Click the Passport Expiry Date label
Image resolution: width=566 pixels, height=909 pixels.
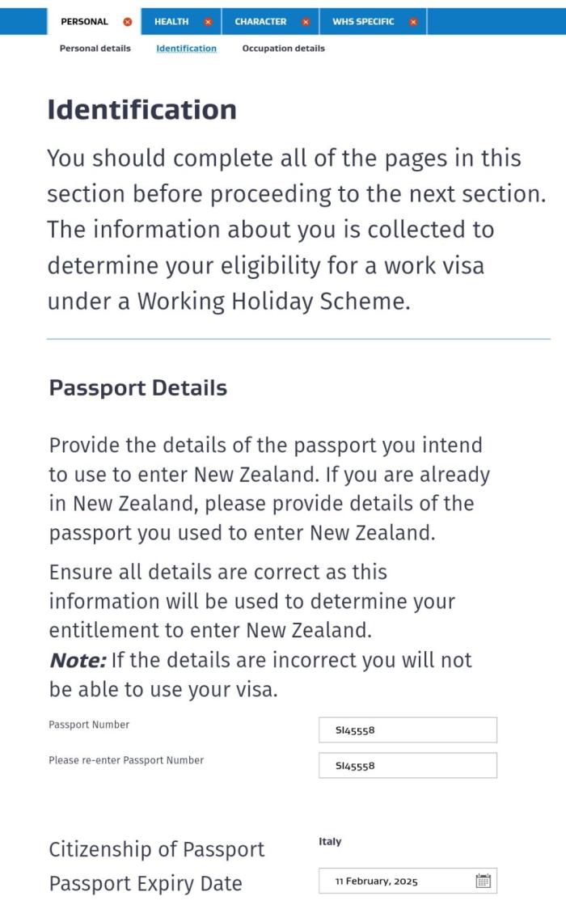(x=146, y=883)
